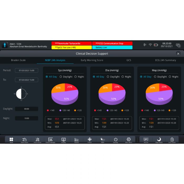The width and height of the screenshot is (184, 184).
Task: Open Patient Management from the toolbar
Action: click(x=50, y=140)
